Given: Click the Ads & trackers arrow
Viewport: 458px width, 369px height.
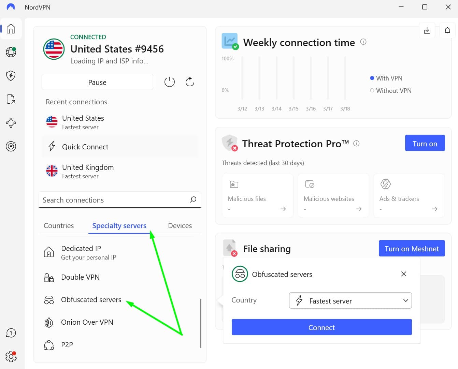Looking at the screenshot, I should pyautogui.click(x=434, y=209).
